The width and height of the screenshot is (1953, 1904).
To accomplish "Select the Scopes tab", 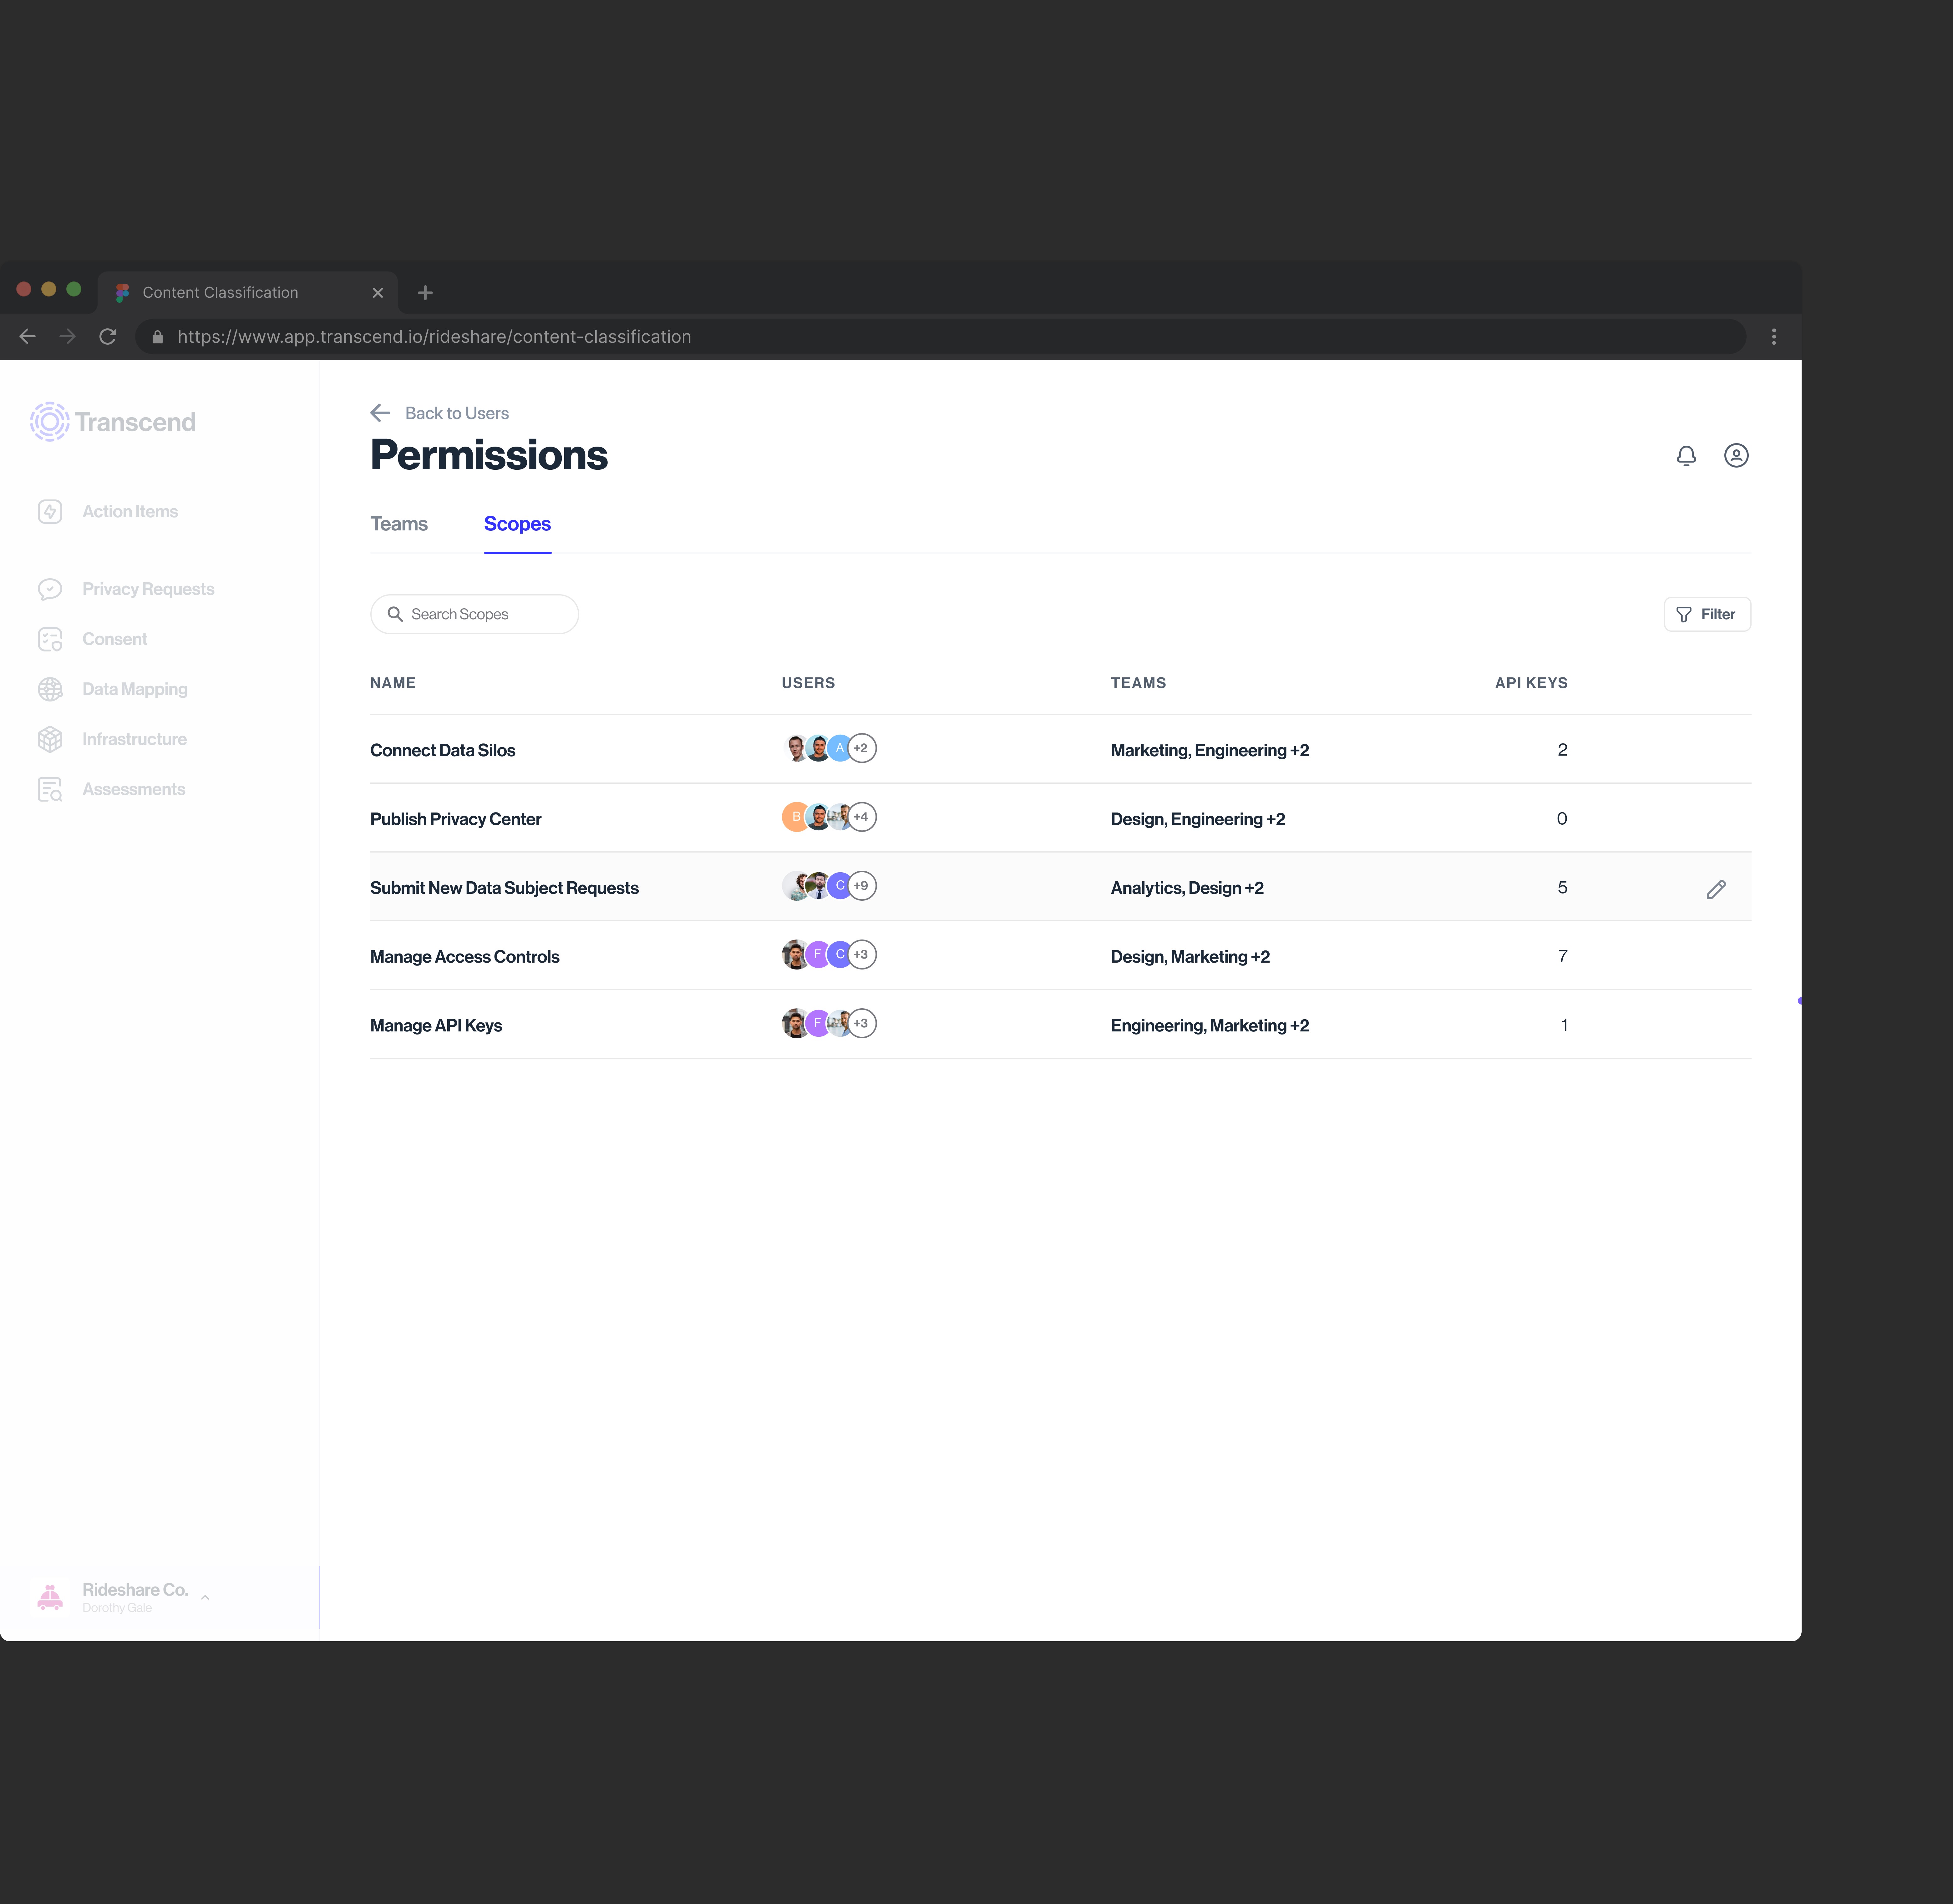I will [x=517, y=524].
